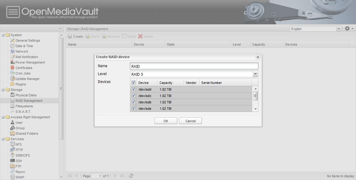Screen dimensions: 356x180
Task: Click the sidebar vertical scrollbar thumb
Action: click(x=61, y=88)
